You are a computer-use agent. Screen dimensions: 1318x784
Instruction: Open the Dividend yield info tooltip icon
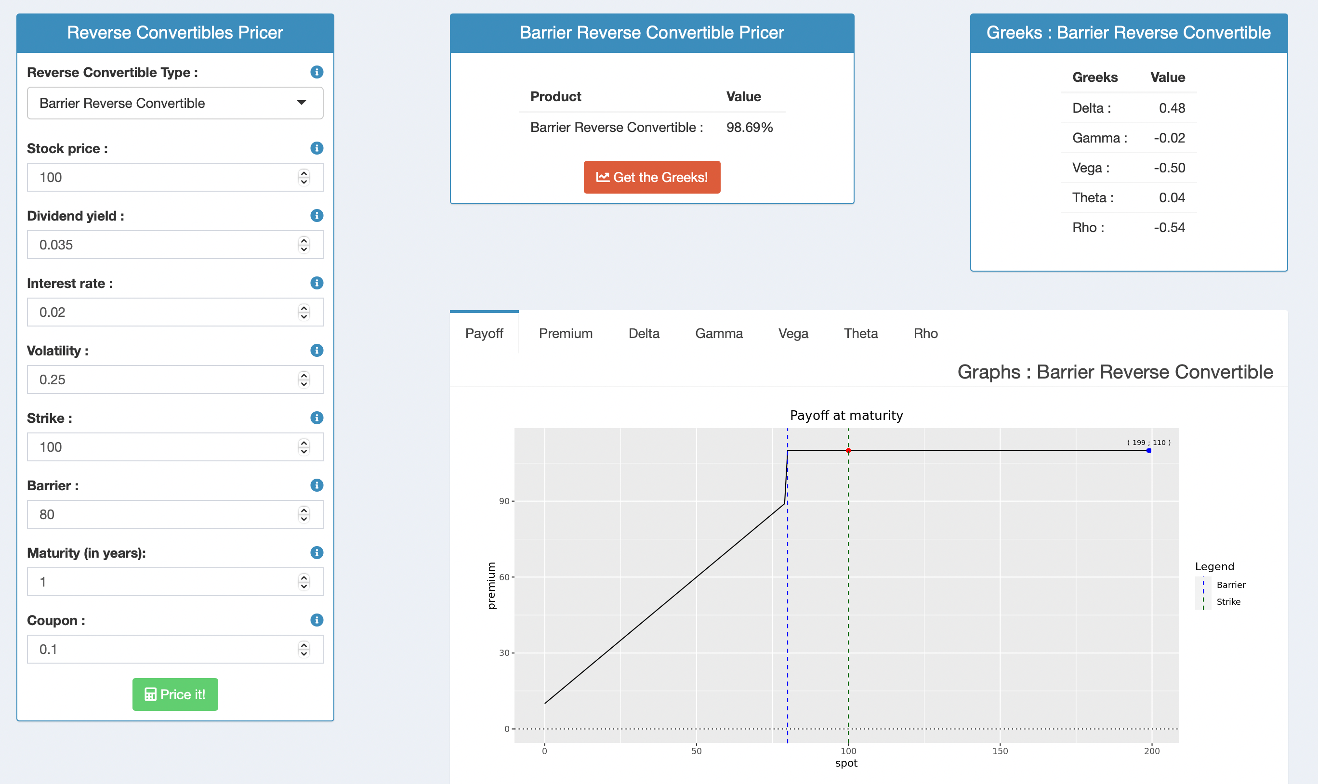[316, 216]
